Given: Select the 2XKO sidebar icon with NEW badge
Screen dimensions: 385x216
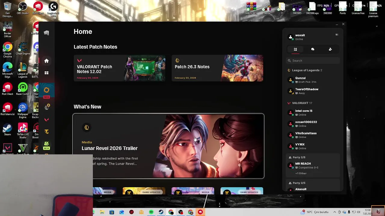Looking at the screenshot, I should pyautogui.click(x=46, y=145).
